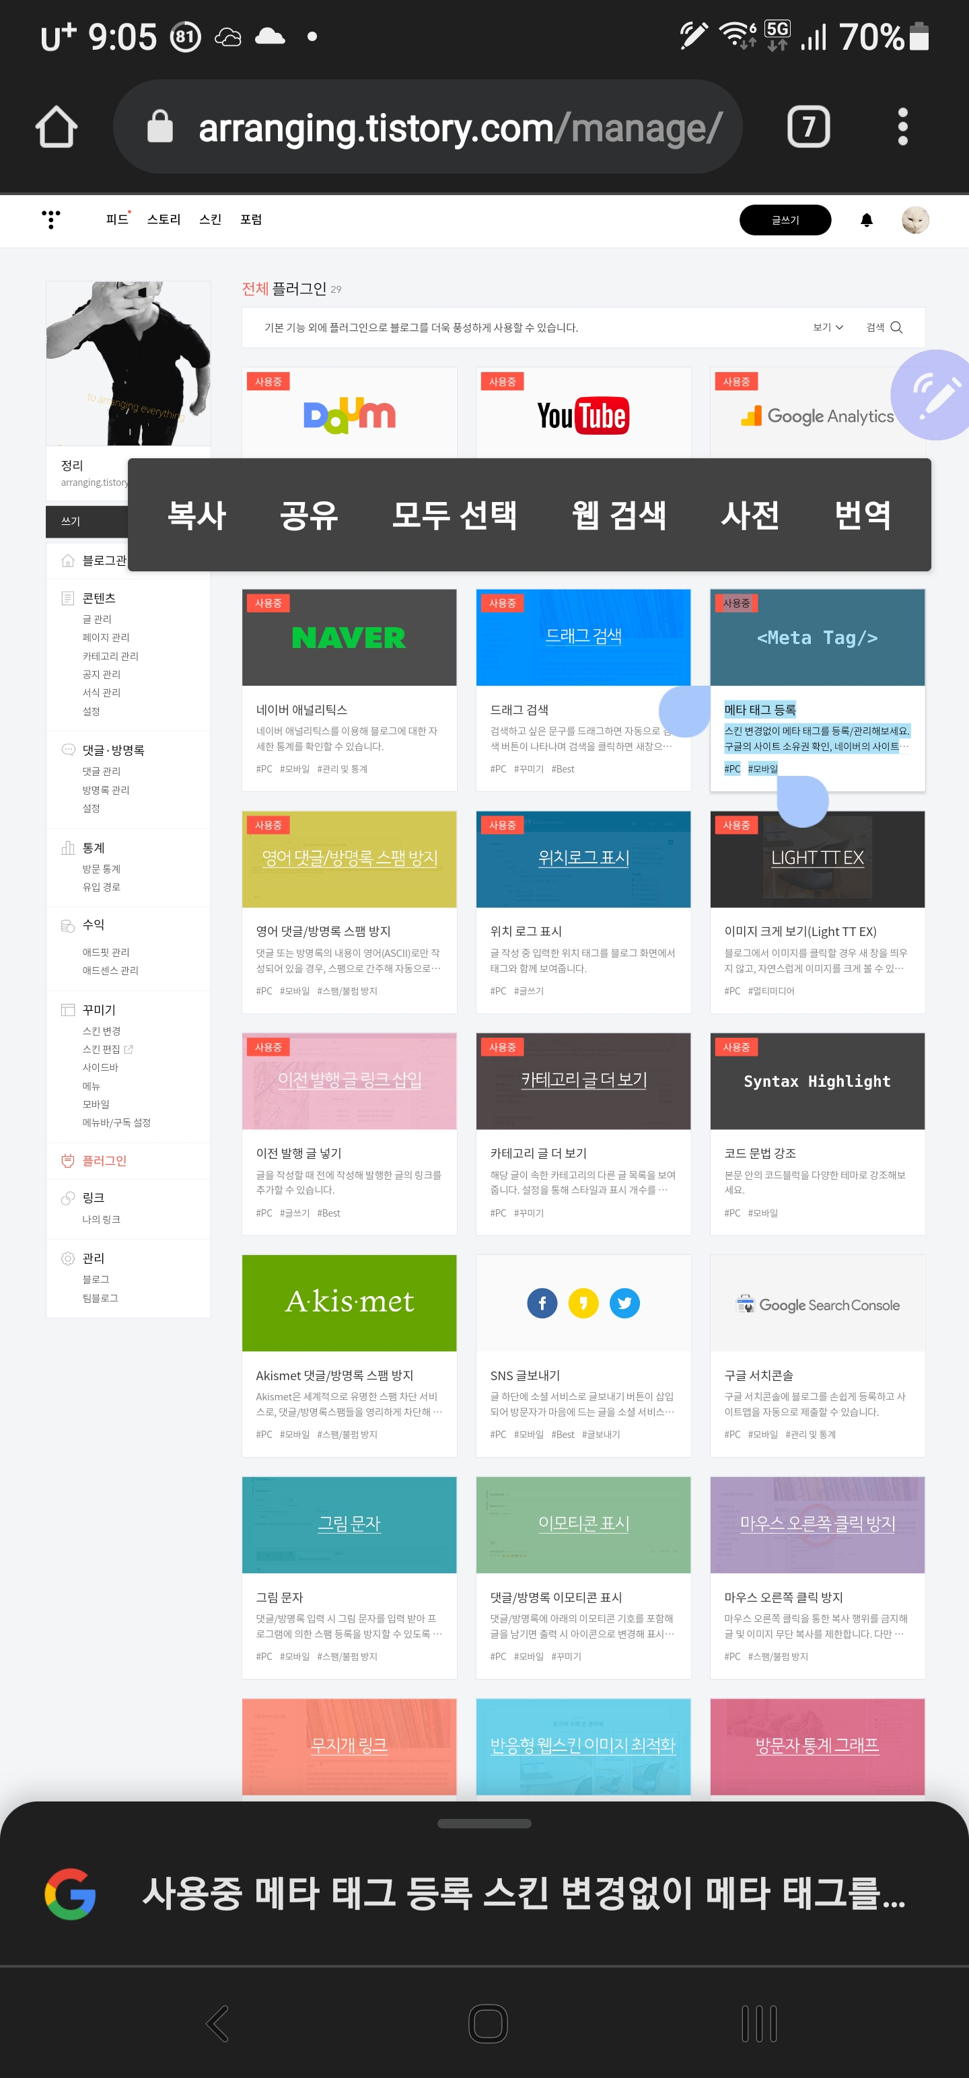Tap the bottom sheet drag handle
Screen dimensions: 969x2078
click(x=484, y=1823)
